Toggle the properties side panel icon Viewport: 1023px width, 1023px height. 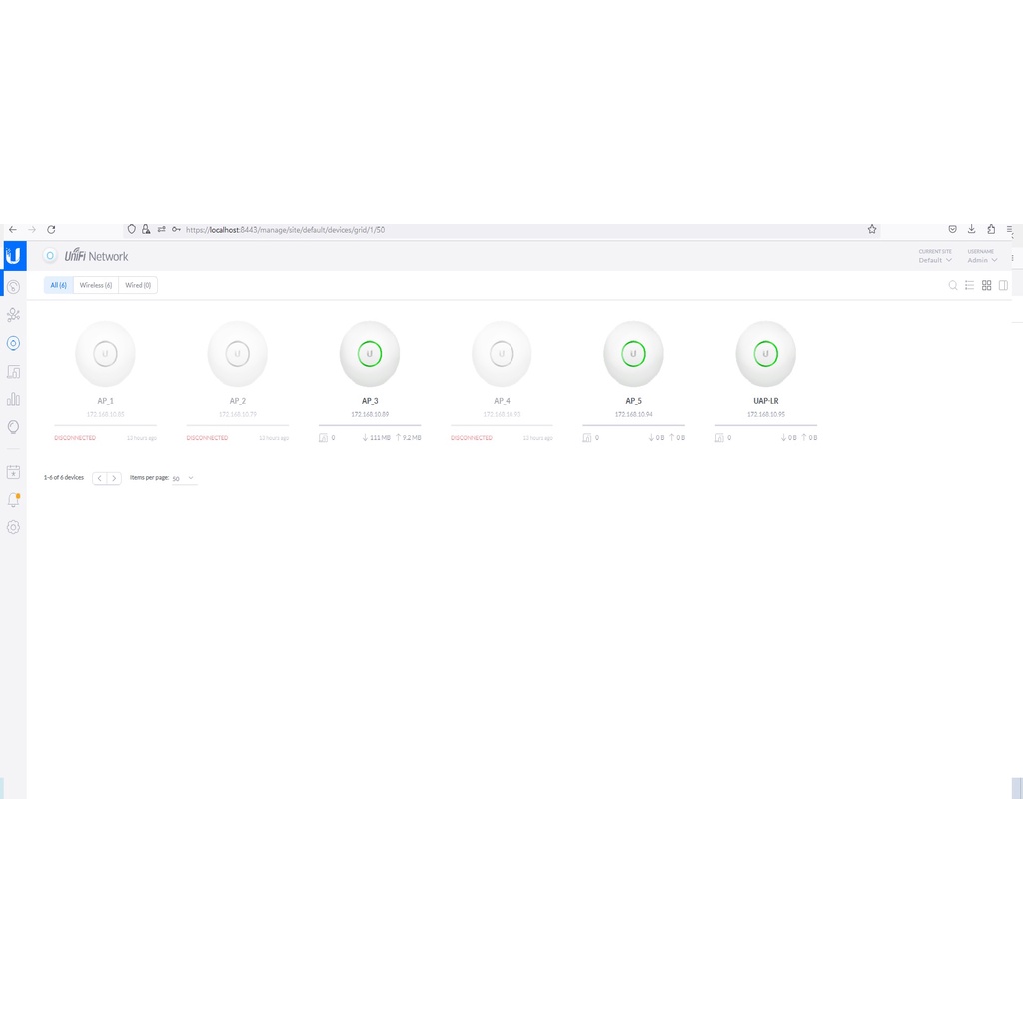pos(1003,285)
